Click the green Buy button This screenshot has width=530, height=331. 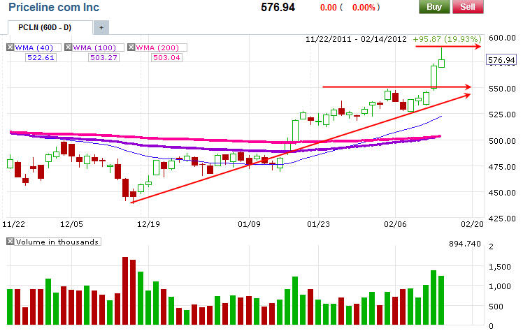tap(434, 6)
